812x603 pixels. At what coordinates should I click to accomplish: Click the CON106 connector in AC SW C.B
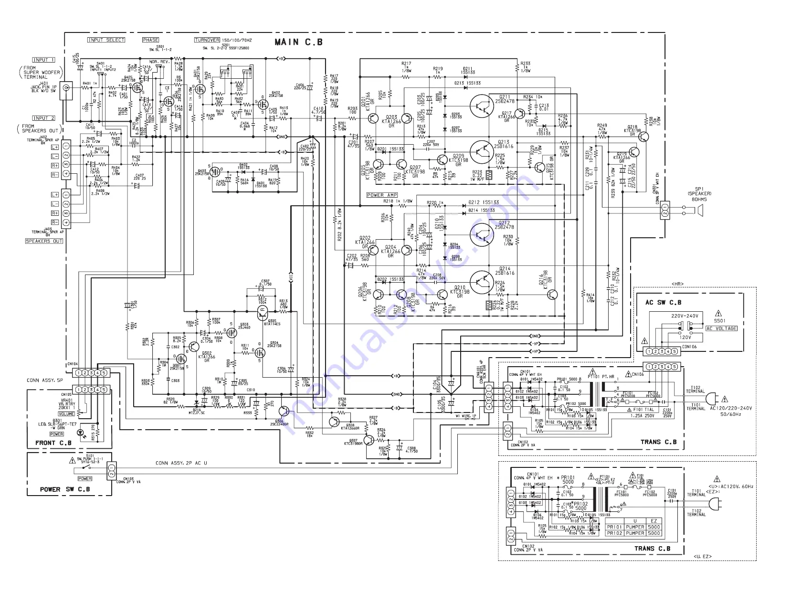[x=662, y=351]
